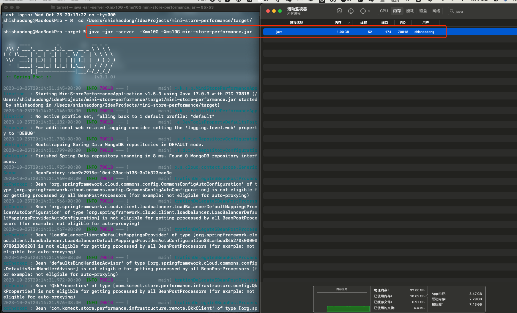Sort processes by 端口 column header

coord(384,23)
